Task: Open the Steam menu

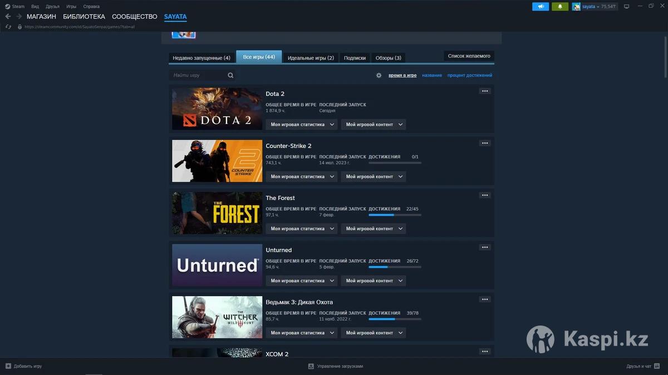Action: [x=18, y=7]
